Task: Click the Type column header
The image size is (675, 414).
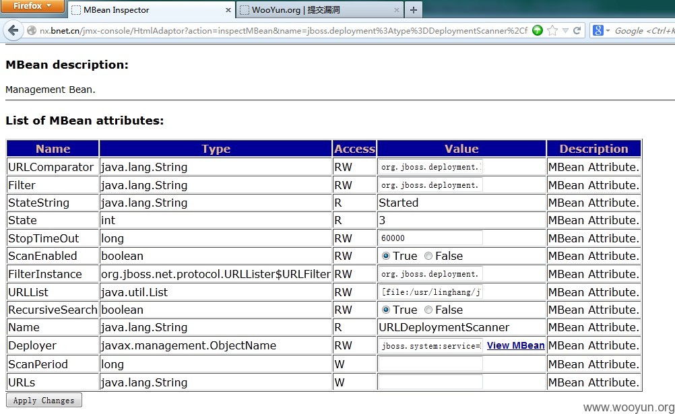Action: (216, 149)
